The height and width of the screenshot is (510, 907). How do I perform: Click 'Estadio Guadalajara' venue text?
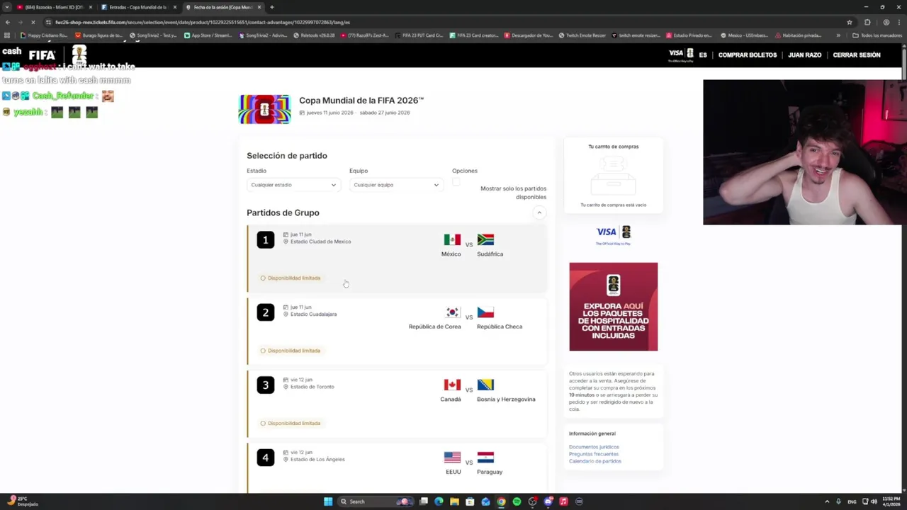point(313,314)
